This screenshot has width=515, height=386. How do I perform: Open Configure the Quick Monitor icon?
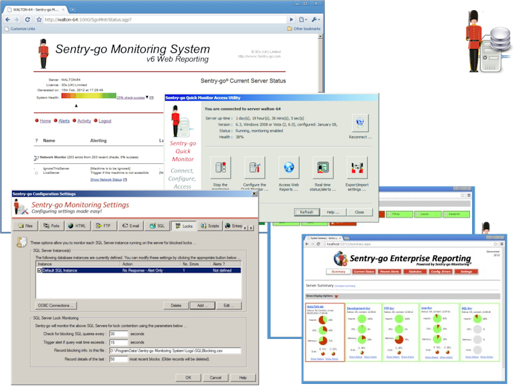point(254,168)
